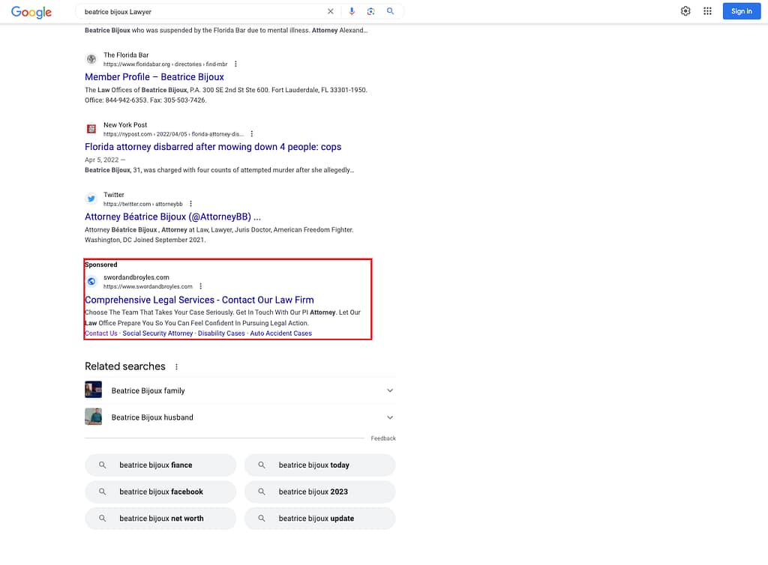Open more options for Twitter result

(191, 204)
